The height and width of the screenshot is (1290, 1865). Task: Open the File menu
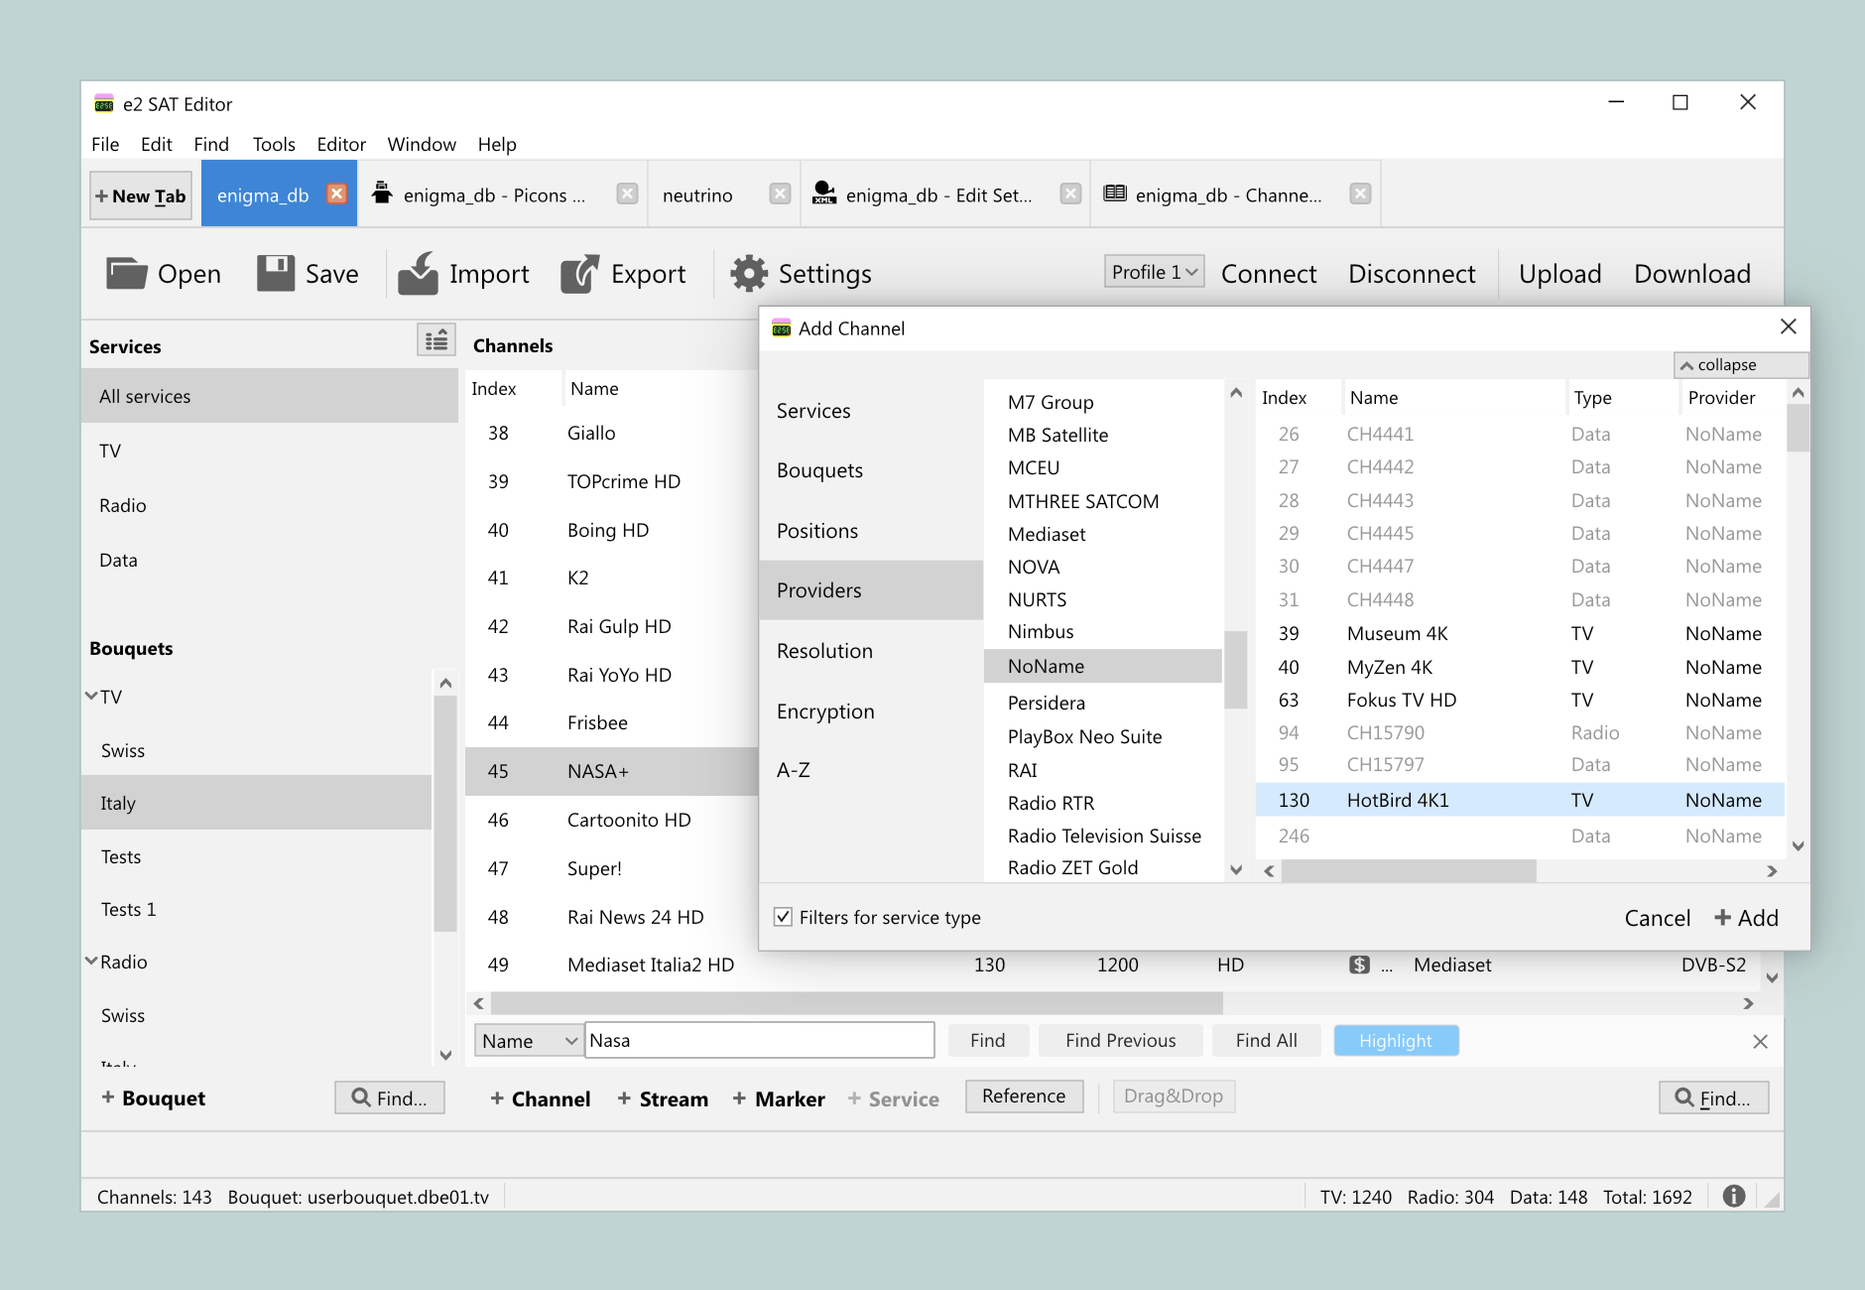105,144
